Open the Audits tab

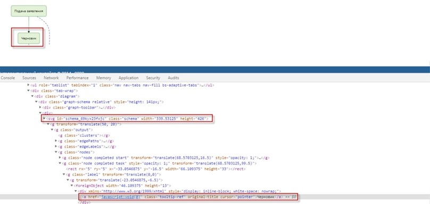[x=173, y=78]
